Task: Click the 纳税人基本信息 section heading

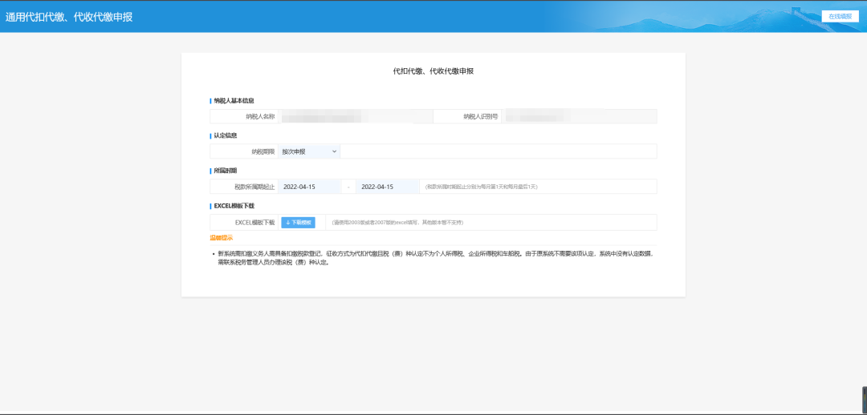Action: [234, 101]
